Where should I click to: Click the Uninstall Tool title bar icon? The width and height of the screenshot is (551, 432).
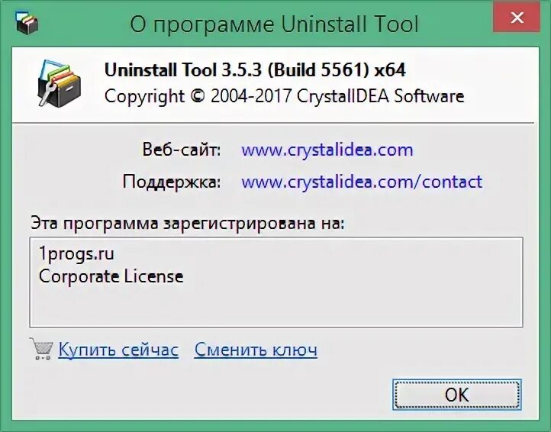pos(27,24)
